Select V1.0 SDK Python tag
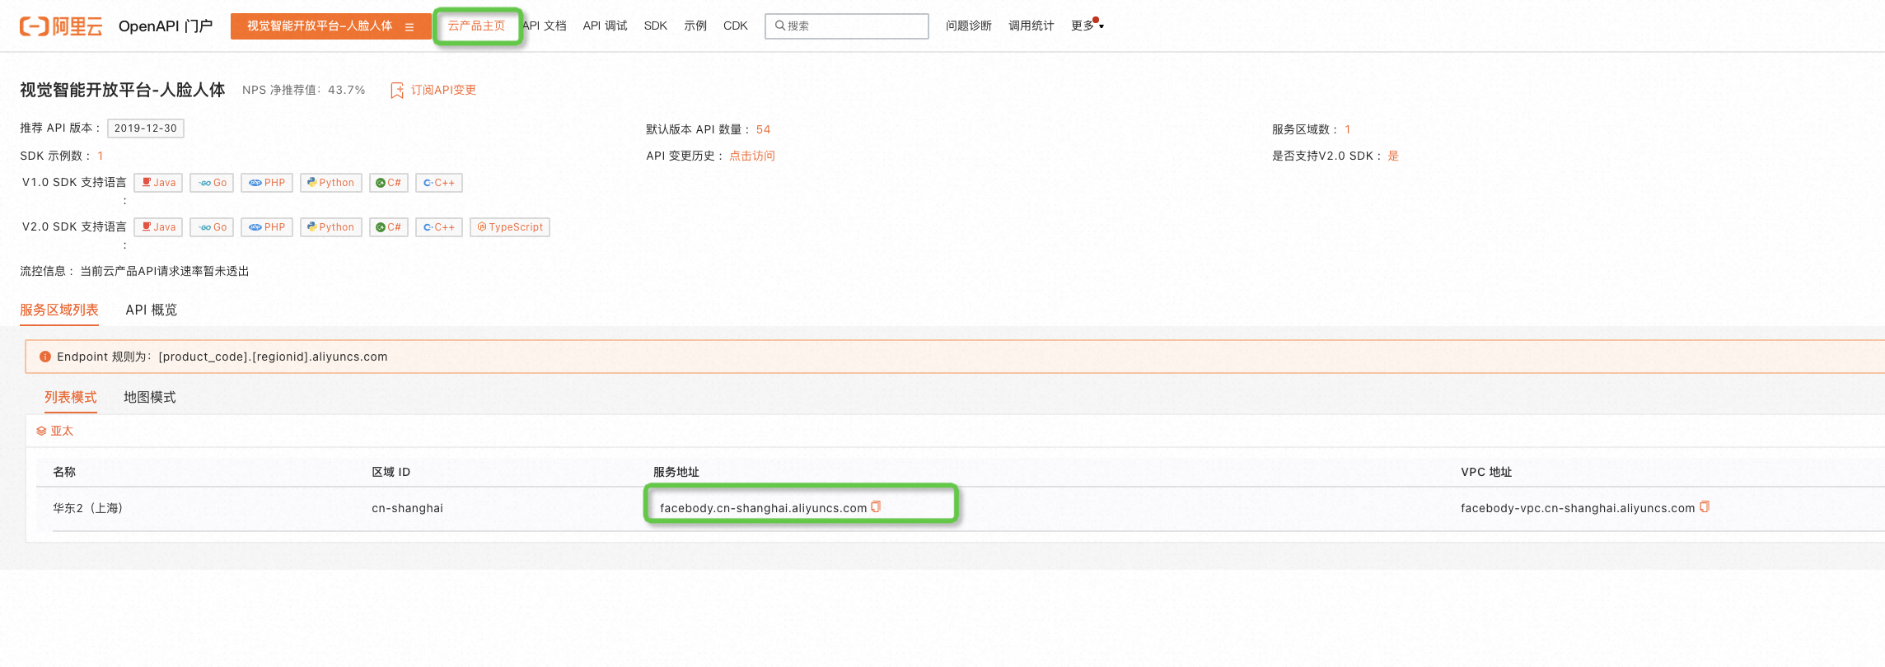Image resolution: width=1885 pixels, height=667 pixels. pos(331,183)
